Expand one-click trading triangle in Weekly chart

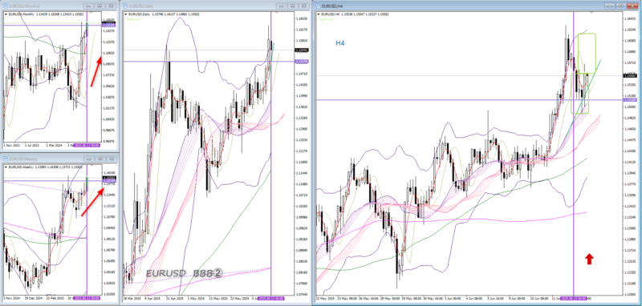coord(6,167)
